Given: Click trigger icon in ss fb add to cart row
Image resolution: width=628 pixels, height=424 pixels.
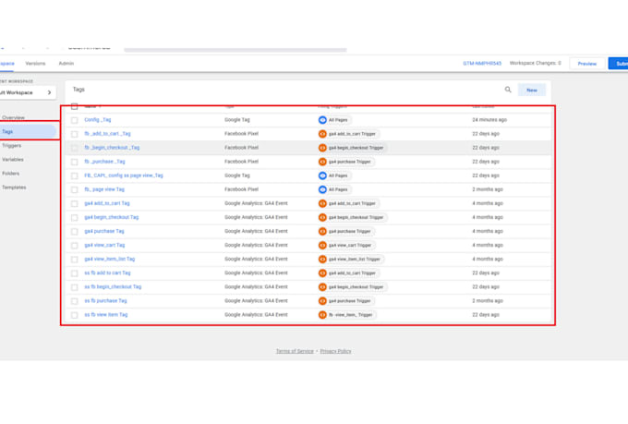Looking at the screenshot, I should 322,273.
